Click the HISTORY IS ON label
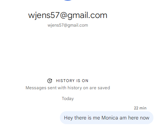Screen dimensions: 161x131 72,81
